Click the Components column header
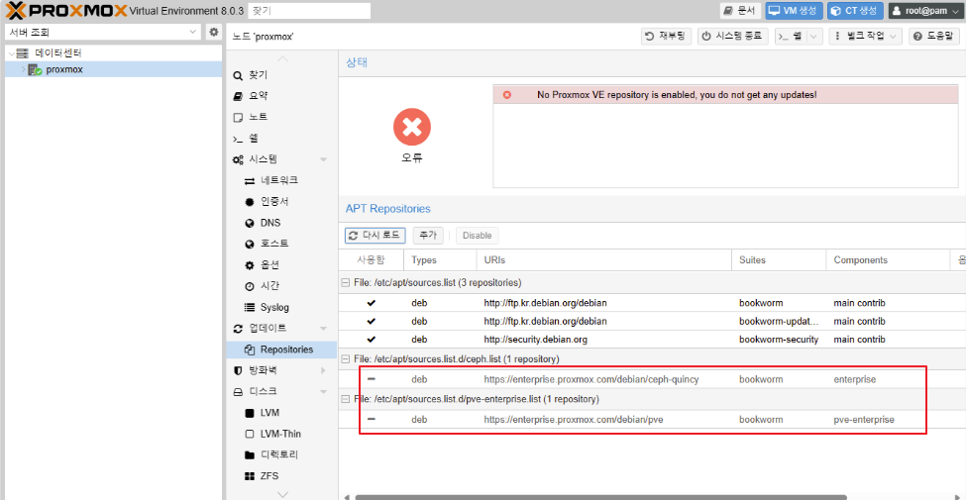966x500 pixels. pyautogui.click(x=888, y=260)
